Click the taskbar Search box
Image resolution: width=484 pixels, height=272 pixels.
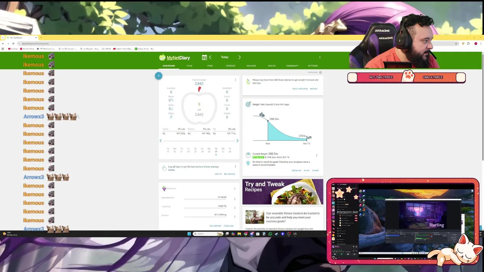coord(208,234)
